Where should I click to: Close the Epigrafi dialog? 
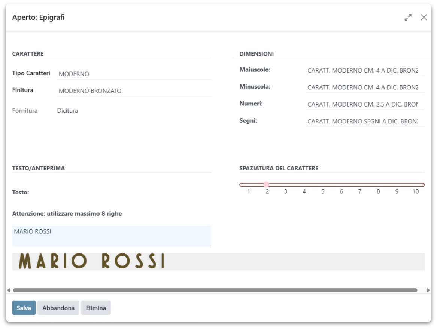pos(424,18)
